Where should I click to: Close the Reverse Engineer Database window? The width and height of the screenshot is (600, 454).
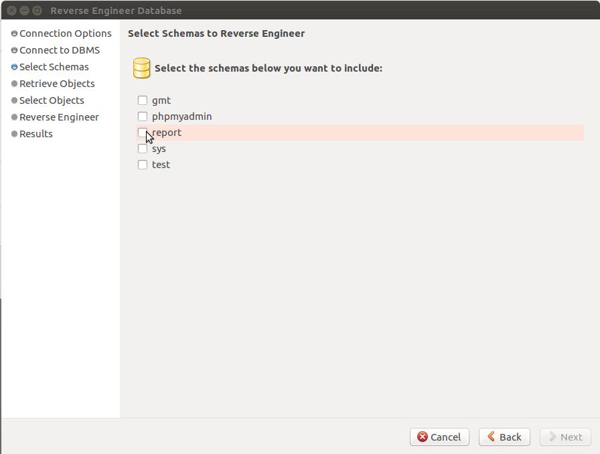tap(11, 11)
